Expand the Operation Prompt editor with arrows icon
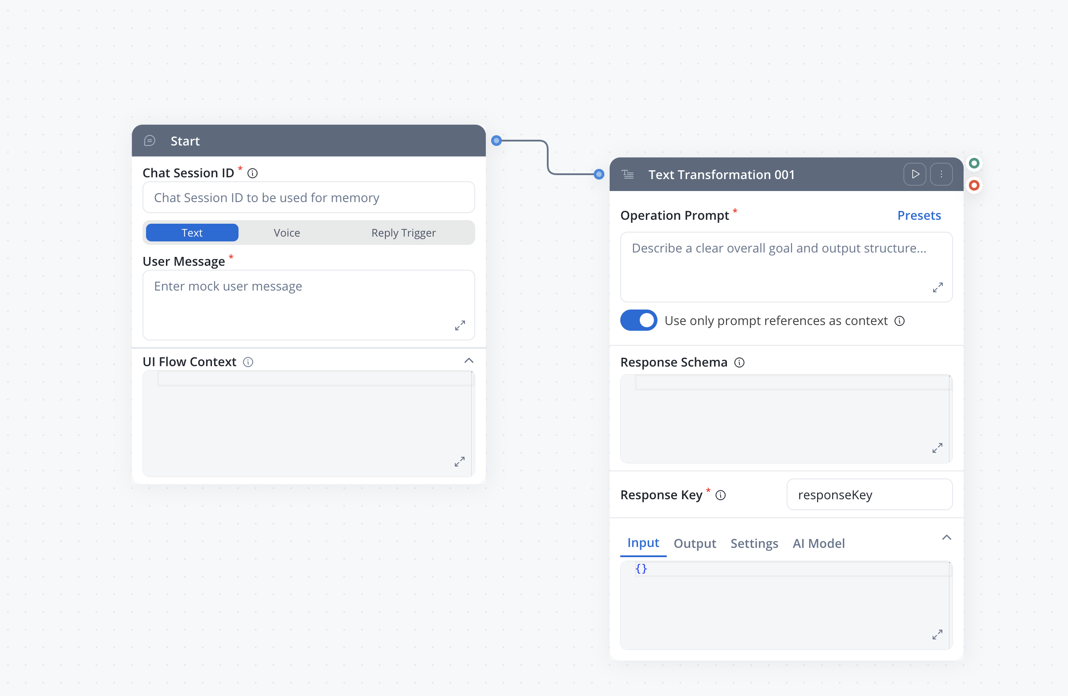Screen dimensions: 1068x696 point(937,287)
